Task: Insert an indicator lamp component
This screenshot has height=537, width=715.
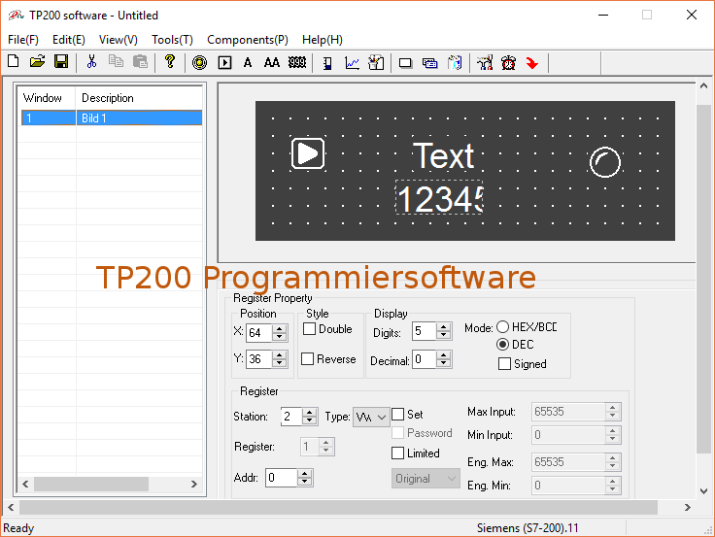Action: pos(199,62)
